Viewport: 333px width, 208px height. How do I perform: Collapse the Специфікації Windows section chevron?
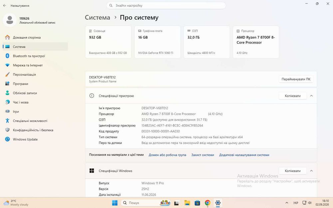click(311, 171)
